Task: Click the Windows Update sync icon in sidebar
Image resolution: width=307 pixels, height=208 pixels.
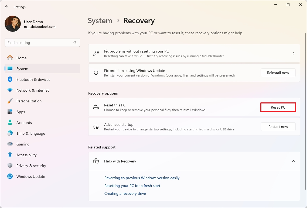Action: (10, 176)
